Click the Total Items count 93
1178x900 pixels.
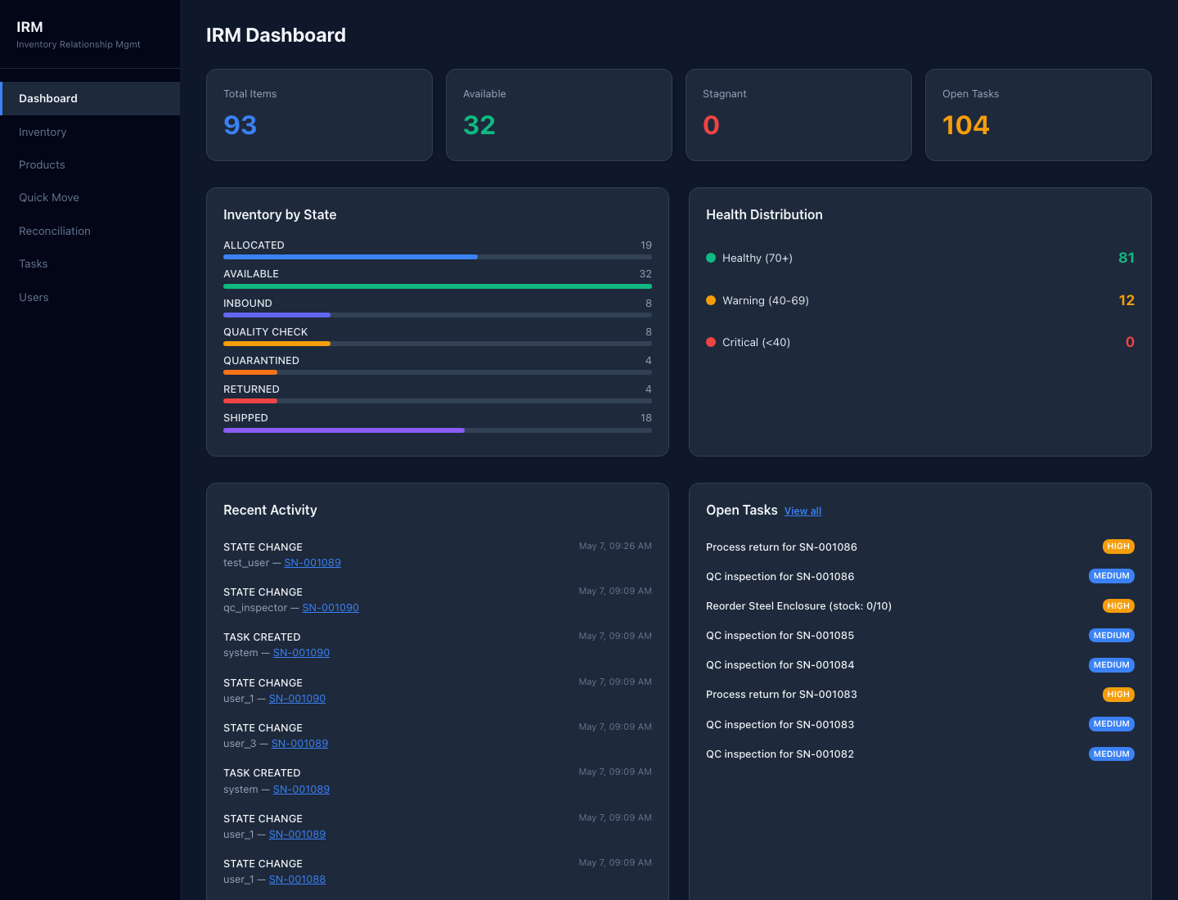pyautogui.click(x=240, y=125)
